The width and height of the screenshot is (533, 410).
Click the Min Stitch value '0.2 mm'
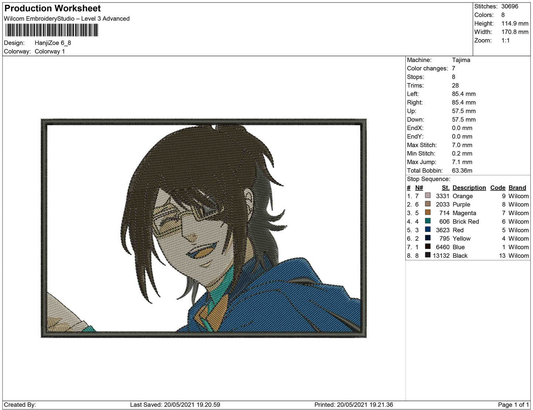point(462,153)
